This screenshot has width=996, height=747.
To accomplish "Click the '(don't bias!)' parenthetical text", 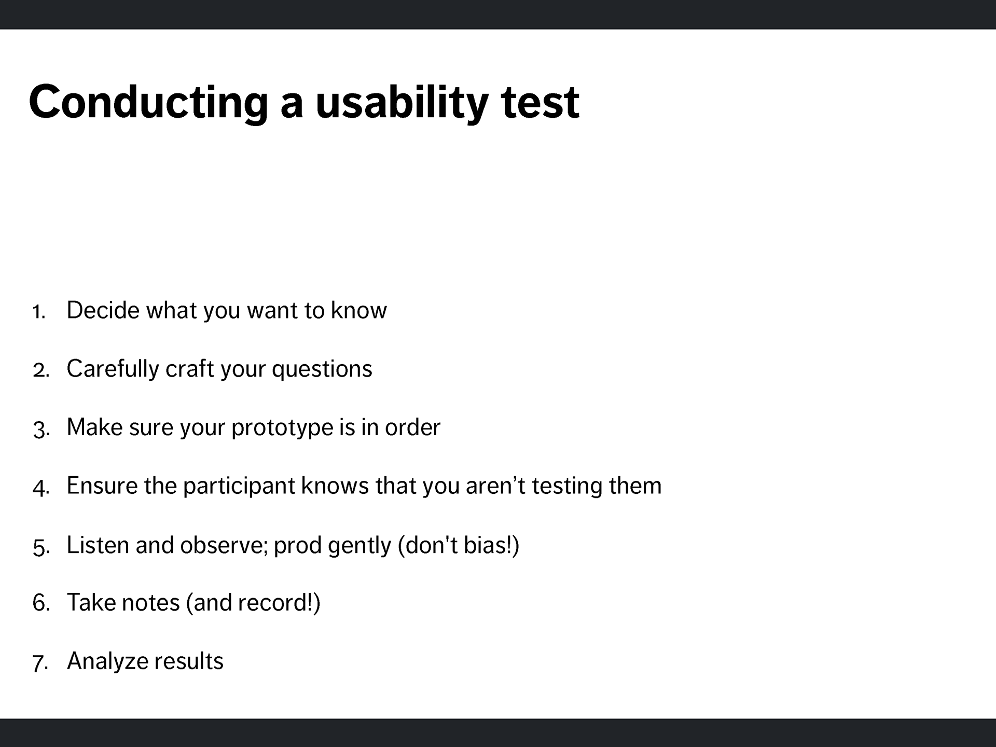I will click(459, 546).
